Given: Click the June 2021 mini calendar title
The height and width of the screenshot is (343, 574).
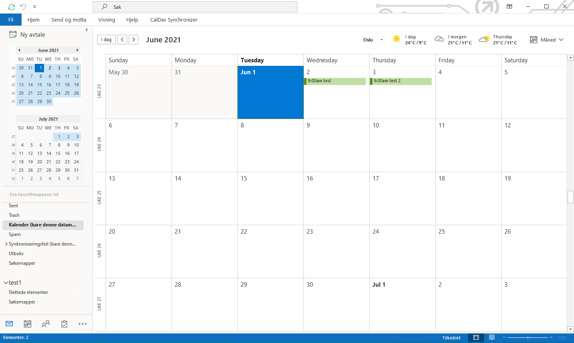Looking at the screenshot, I should point(48,50).
